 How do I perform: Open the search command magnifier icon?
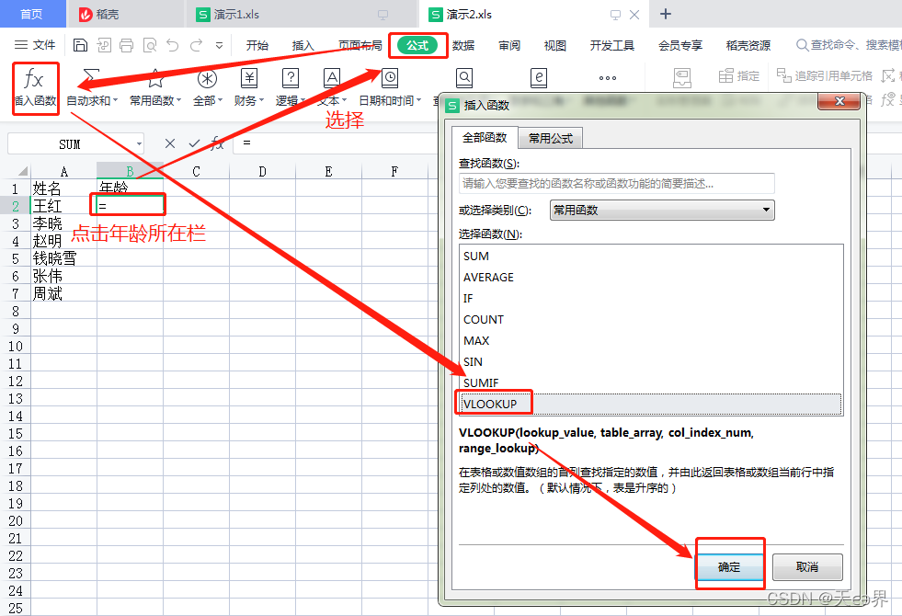coord(802,45)
